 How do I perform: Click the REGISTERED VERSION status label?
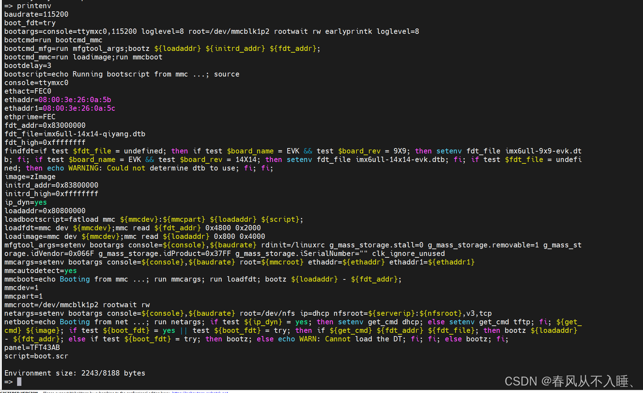[x=19, y=392]
